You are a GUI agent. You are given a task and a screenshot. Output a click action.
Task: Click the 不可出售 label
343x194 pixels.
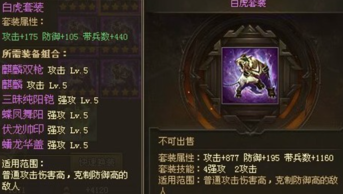click(176, 142)
